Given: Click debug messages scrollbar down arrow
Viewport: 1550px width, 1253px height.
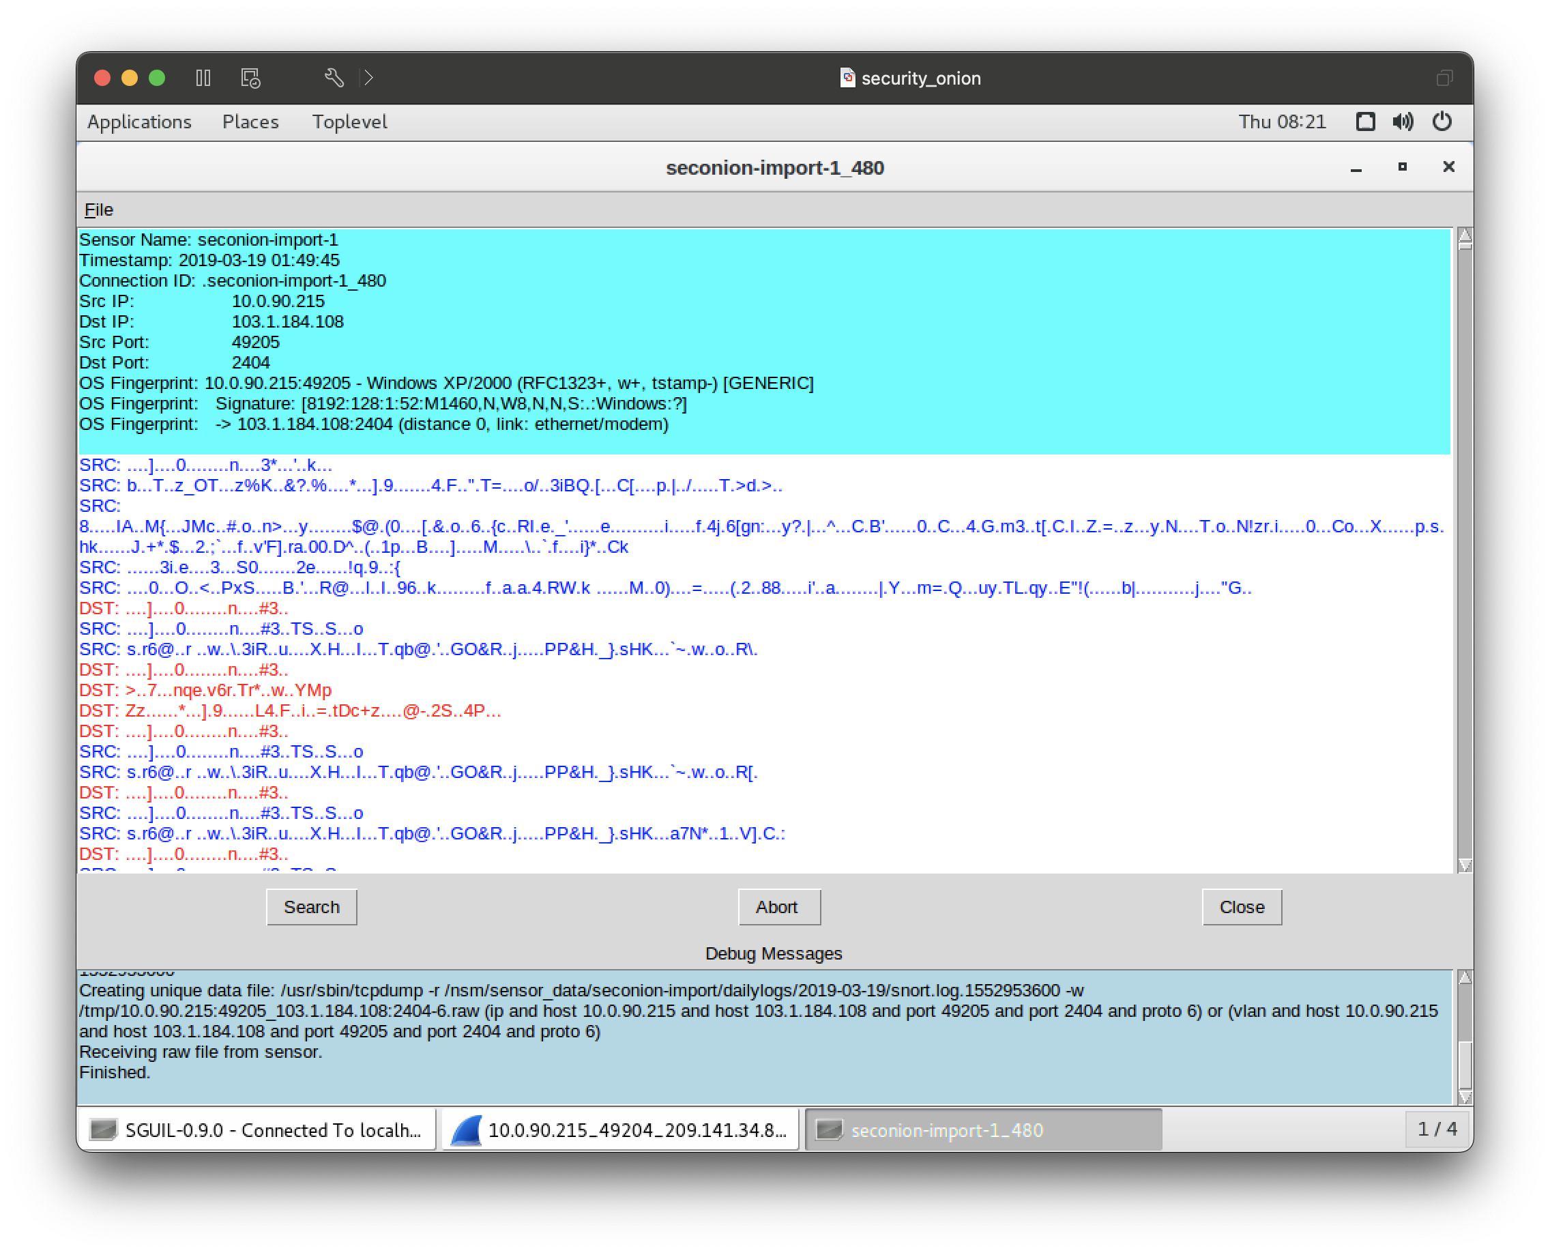Looking at the screenshot, I should [1465, 1097].
